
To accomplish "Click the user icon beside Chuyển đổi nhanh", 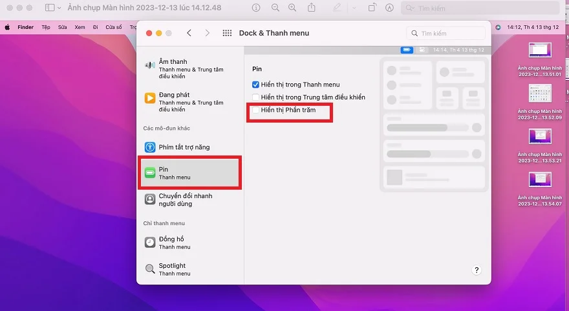I will [x=150, y=199].
